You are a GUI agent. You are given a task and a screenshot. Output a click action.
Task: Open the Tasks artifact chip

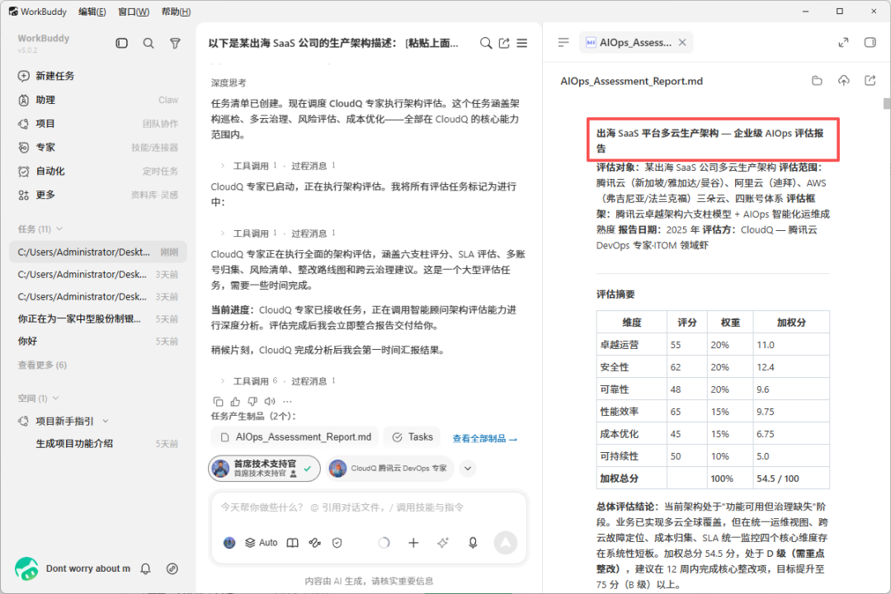pos(412,437)
